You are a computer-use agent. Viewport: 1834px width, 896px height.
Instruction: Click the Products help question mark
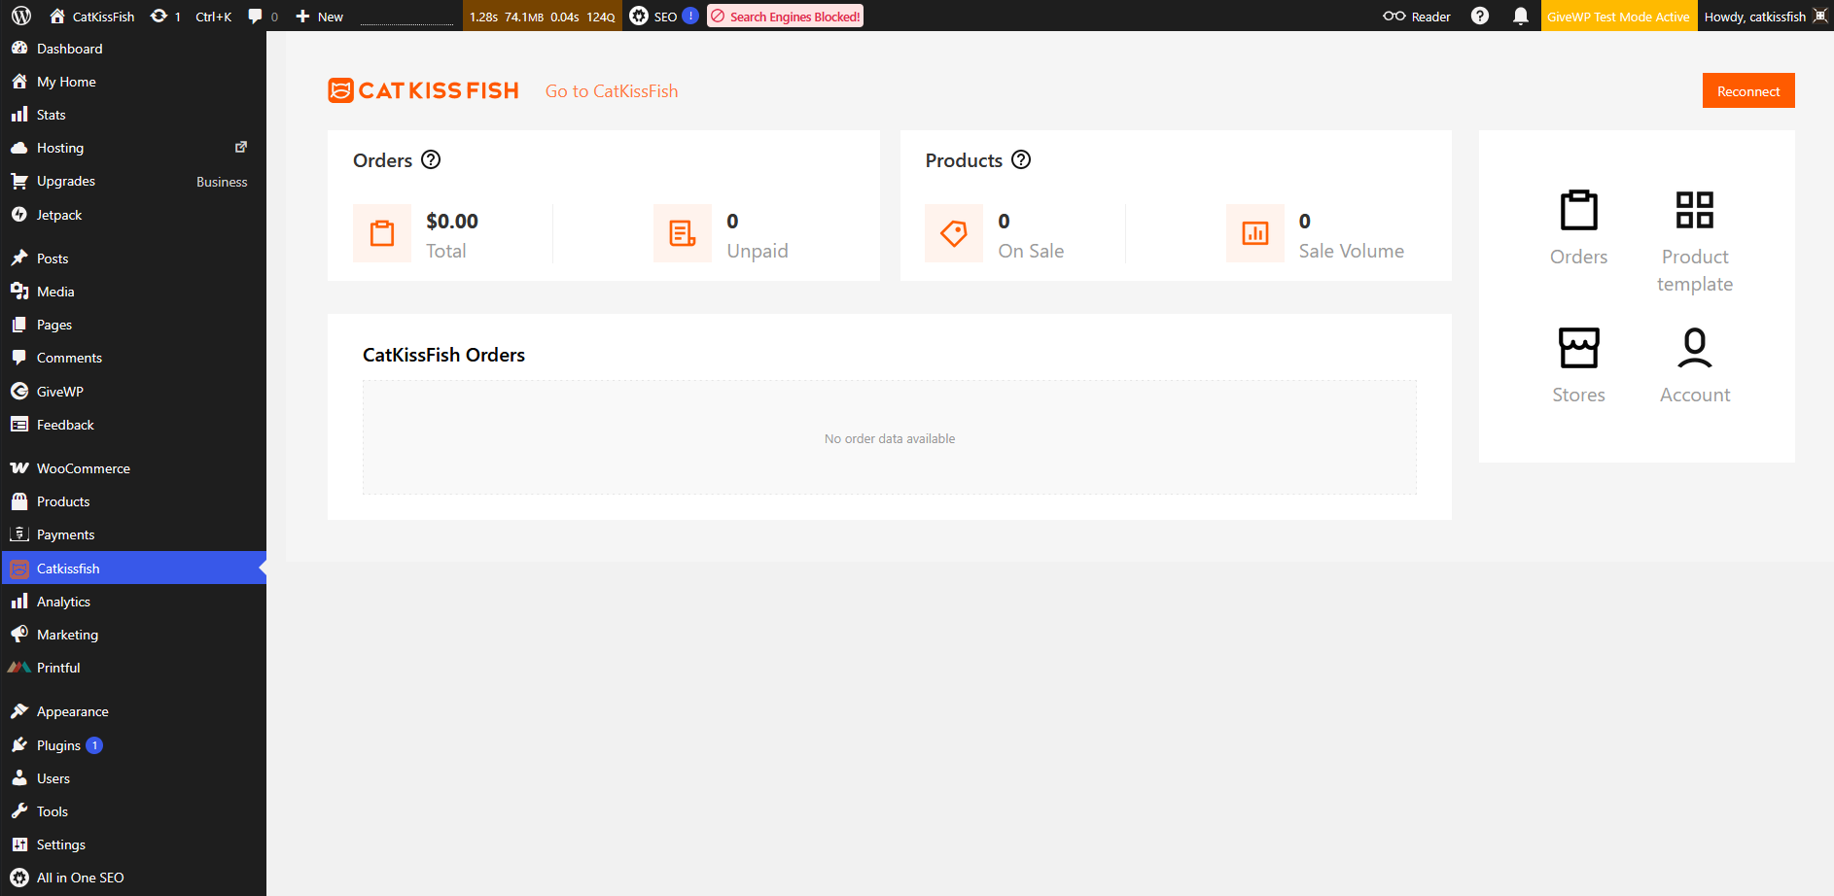pyautogui.click(x=1021, y=159)
